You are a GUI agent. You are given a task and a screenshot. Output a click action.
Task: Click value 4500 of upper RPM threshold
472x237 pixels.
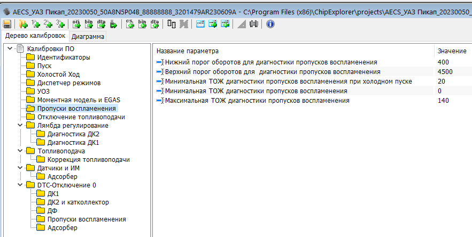click(445, 71)
